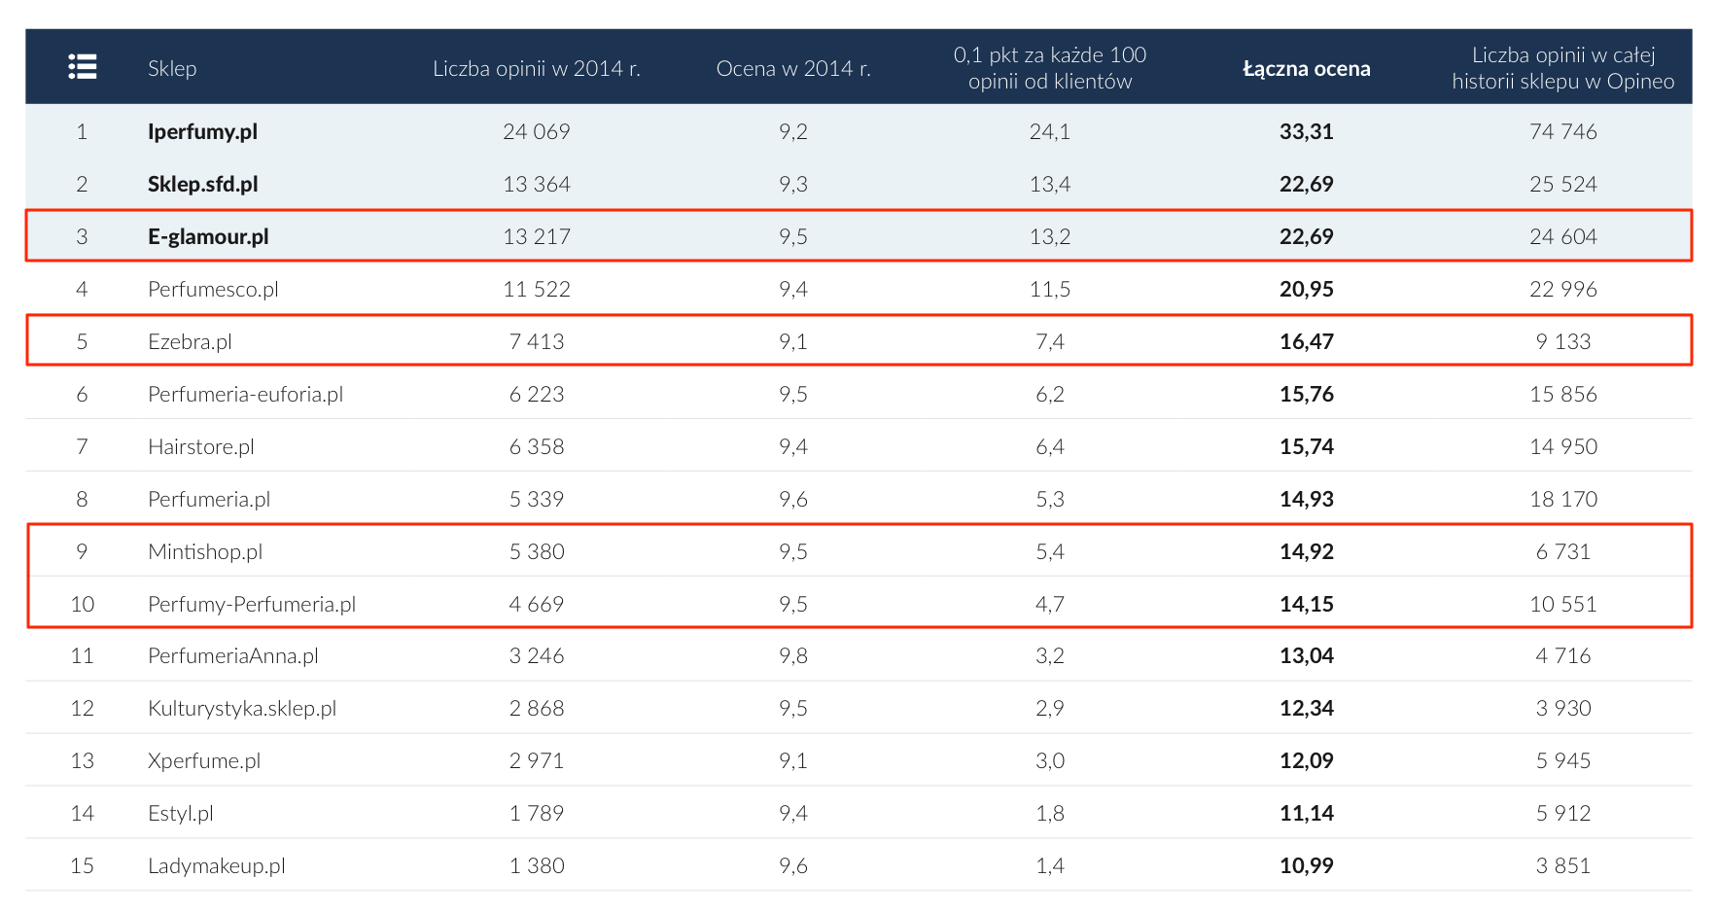This screenshot has height=913, width=1718.
Task: Click opinion count 5 339
Action: coord(537,499)
